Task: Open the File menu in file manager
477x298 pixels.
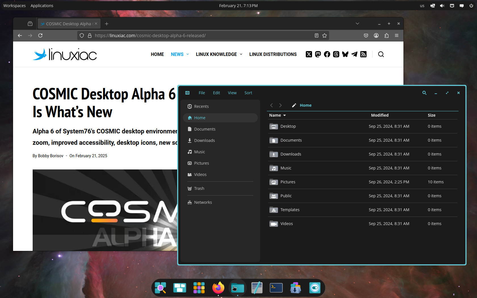Action: click(202, 93)
